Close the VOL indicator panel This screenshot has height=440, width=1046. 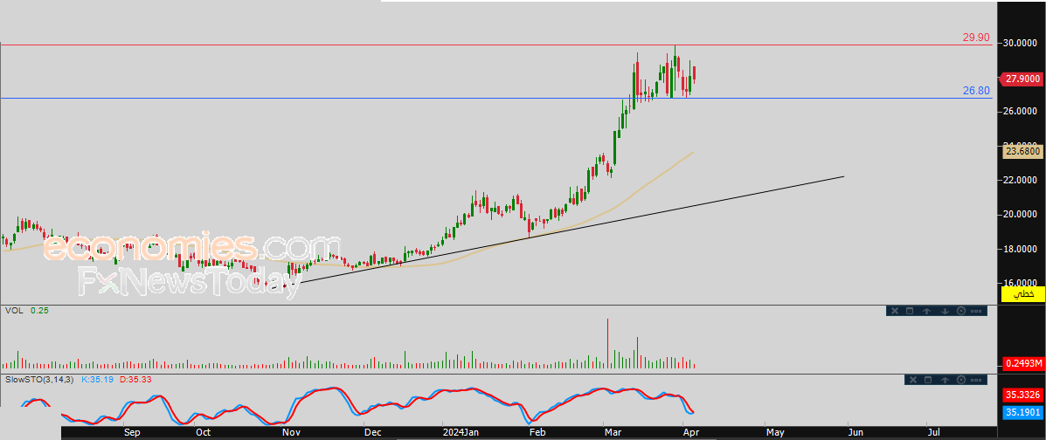pos(895,311)
